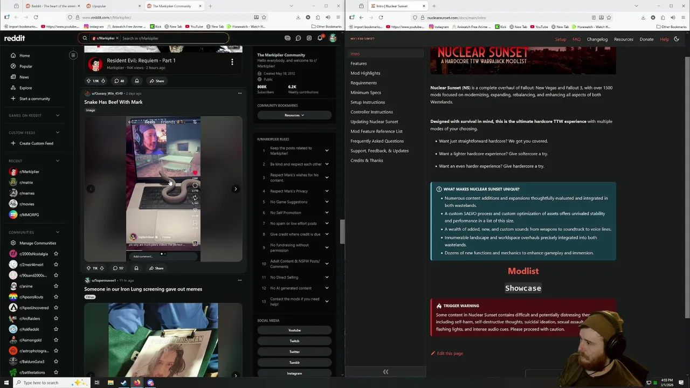Bookmark the Markiplier page with star icon
The width and height of the screenshot is (690, 388).
click(x=264, y=17)
